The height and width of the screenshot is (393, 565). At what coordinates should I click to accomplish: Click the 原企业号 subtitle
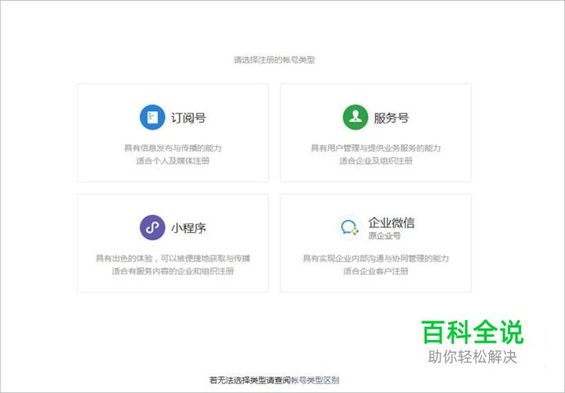(x=385, y=236)
